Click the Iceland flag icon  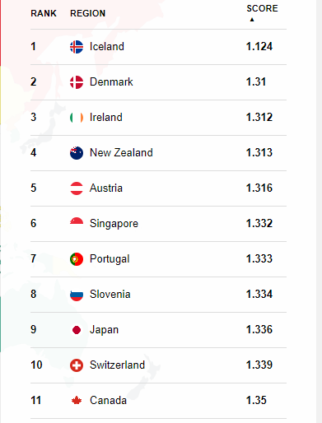[x=77, y=47]
